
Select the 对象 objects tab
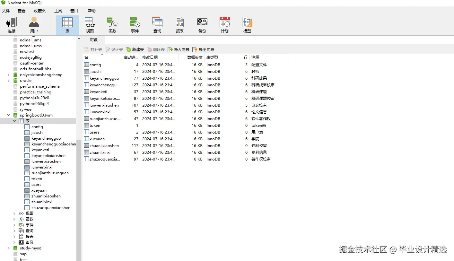(94, 40)
